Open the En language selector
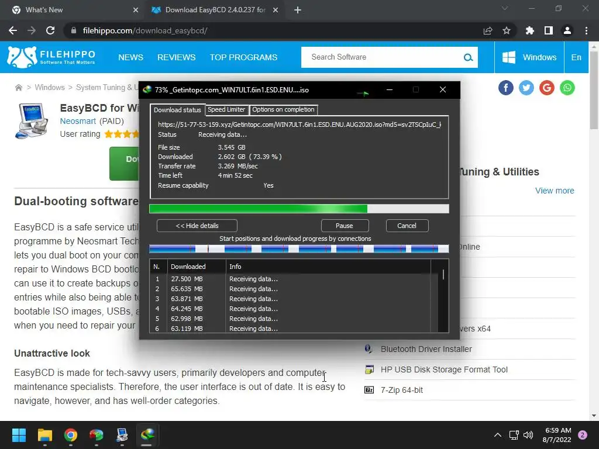The image size is (599, 449). [576, 57]
